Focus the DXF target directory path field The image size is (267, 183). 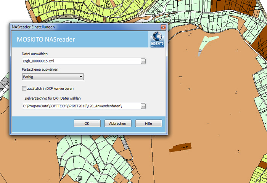tap(80, 106)
